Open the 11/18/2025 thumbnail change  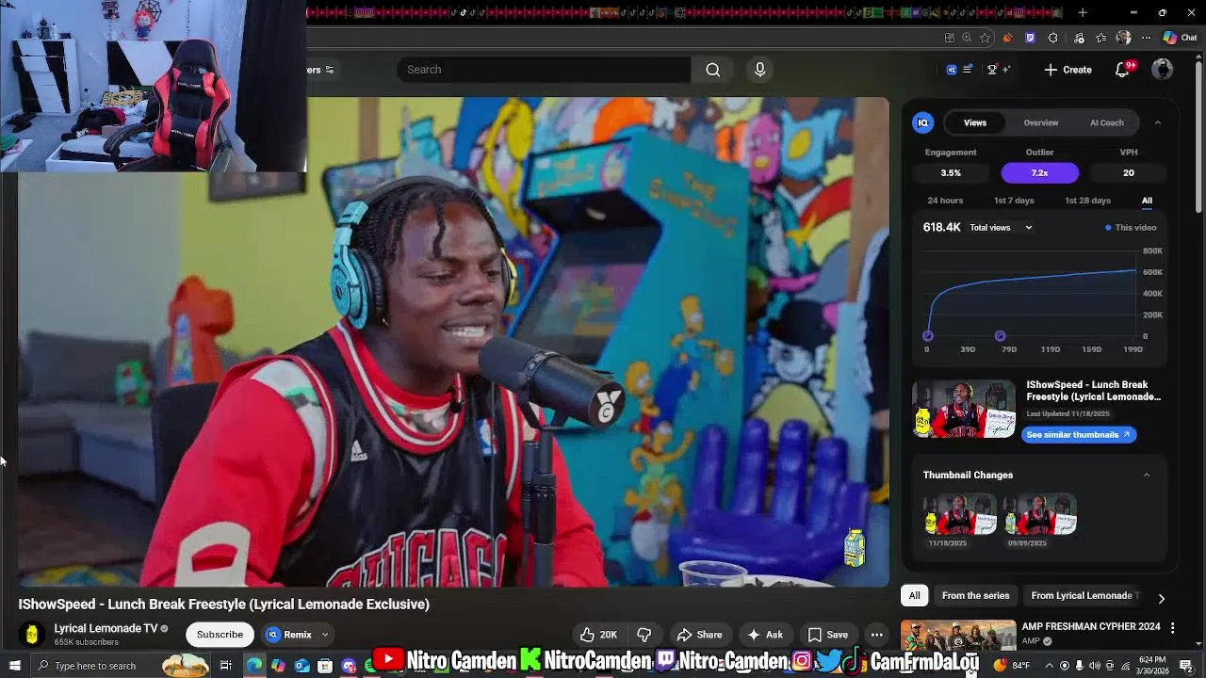[x=960, y=515]
